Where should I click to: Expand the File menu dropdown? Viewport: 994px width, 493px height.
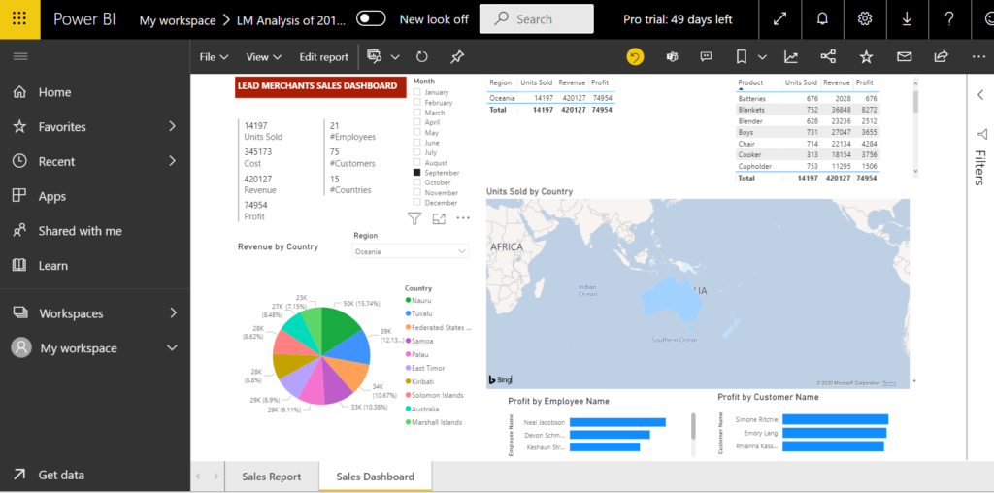(214, 57)
